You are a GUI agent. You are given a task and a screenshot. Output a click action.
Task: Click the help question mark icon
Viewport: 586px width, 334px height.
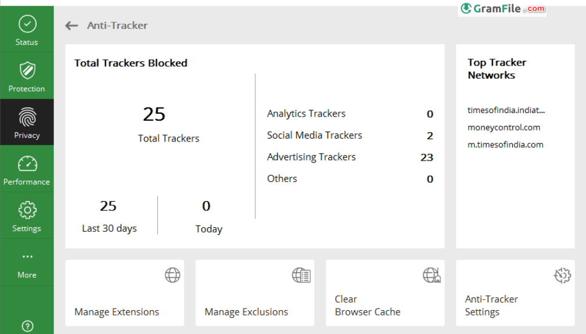coord(27,326)
